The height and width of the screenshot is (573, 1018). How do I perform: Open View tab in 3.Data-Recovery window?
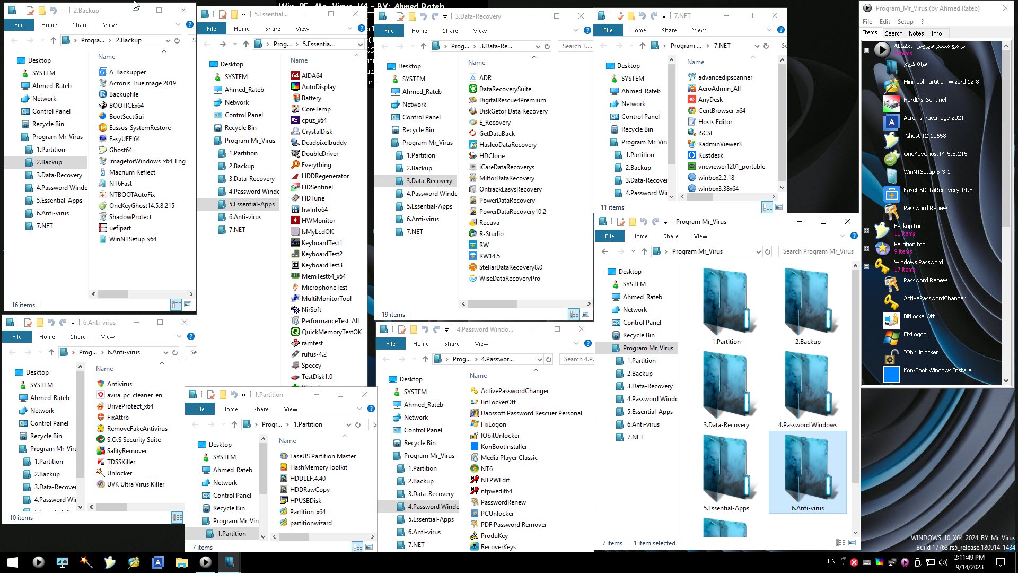pos(480,31)
